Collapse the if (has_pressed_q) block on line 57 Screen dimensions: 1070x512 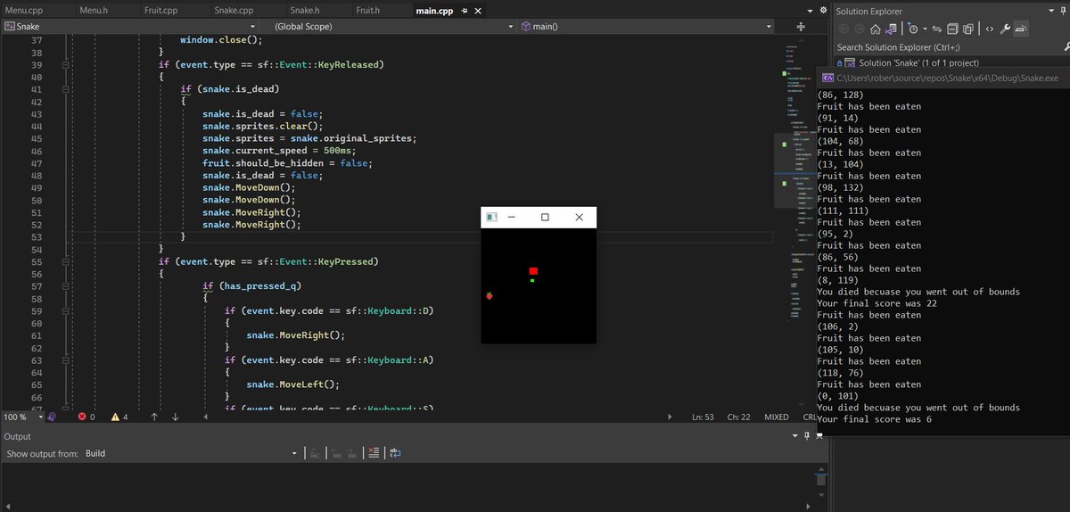coord(66,286)
